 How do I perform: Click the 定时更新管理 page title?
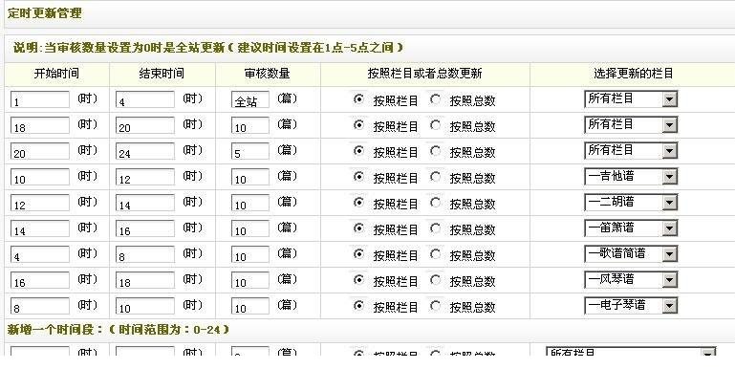[x=45, y=13]
